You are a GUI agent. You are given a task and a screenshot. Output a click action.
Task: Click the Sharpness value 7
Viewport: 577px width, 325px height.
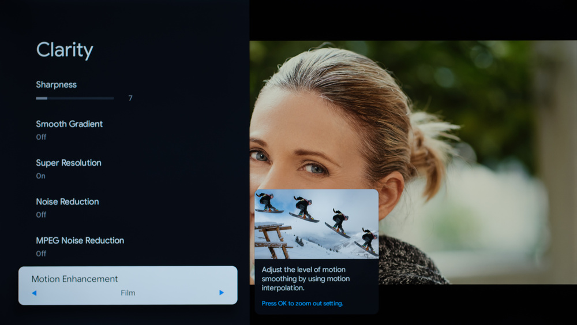pyautogui.click(x=130, y=98)
